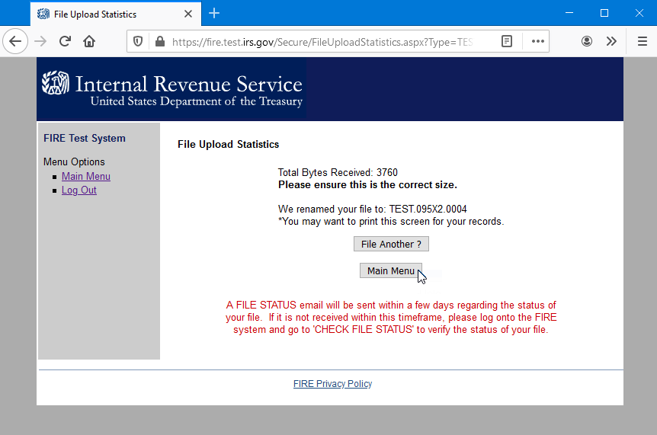657x435 pixels.
Task: Open a new browser tab
Action: (x=214, y=14)
